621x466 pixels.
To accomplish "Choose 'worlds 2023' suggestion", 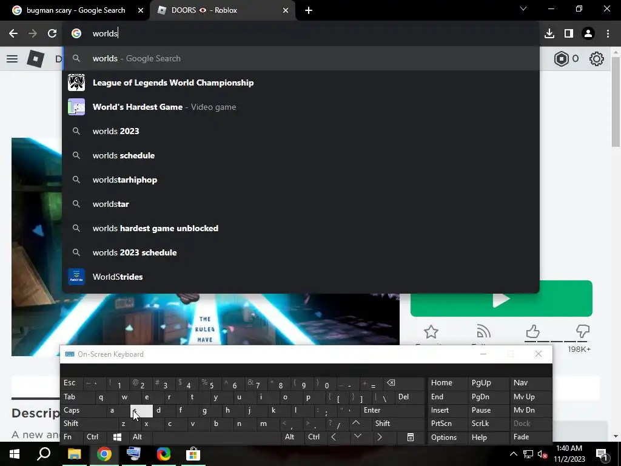I will [301, 131].
